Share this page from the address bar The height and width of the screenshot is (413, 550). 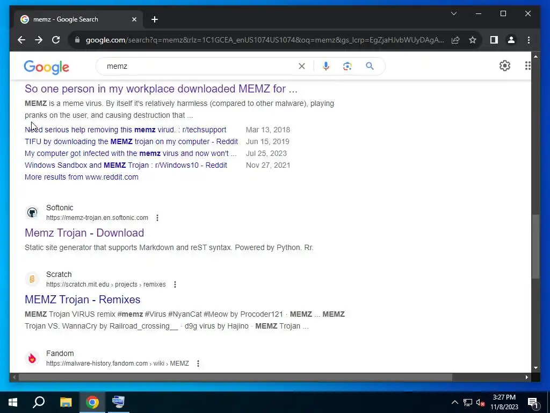(x=455, y=40)
